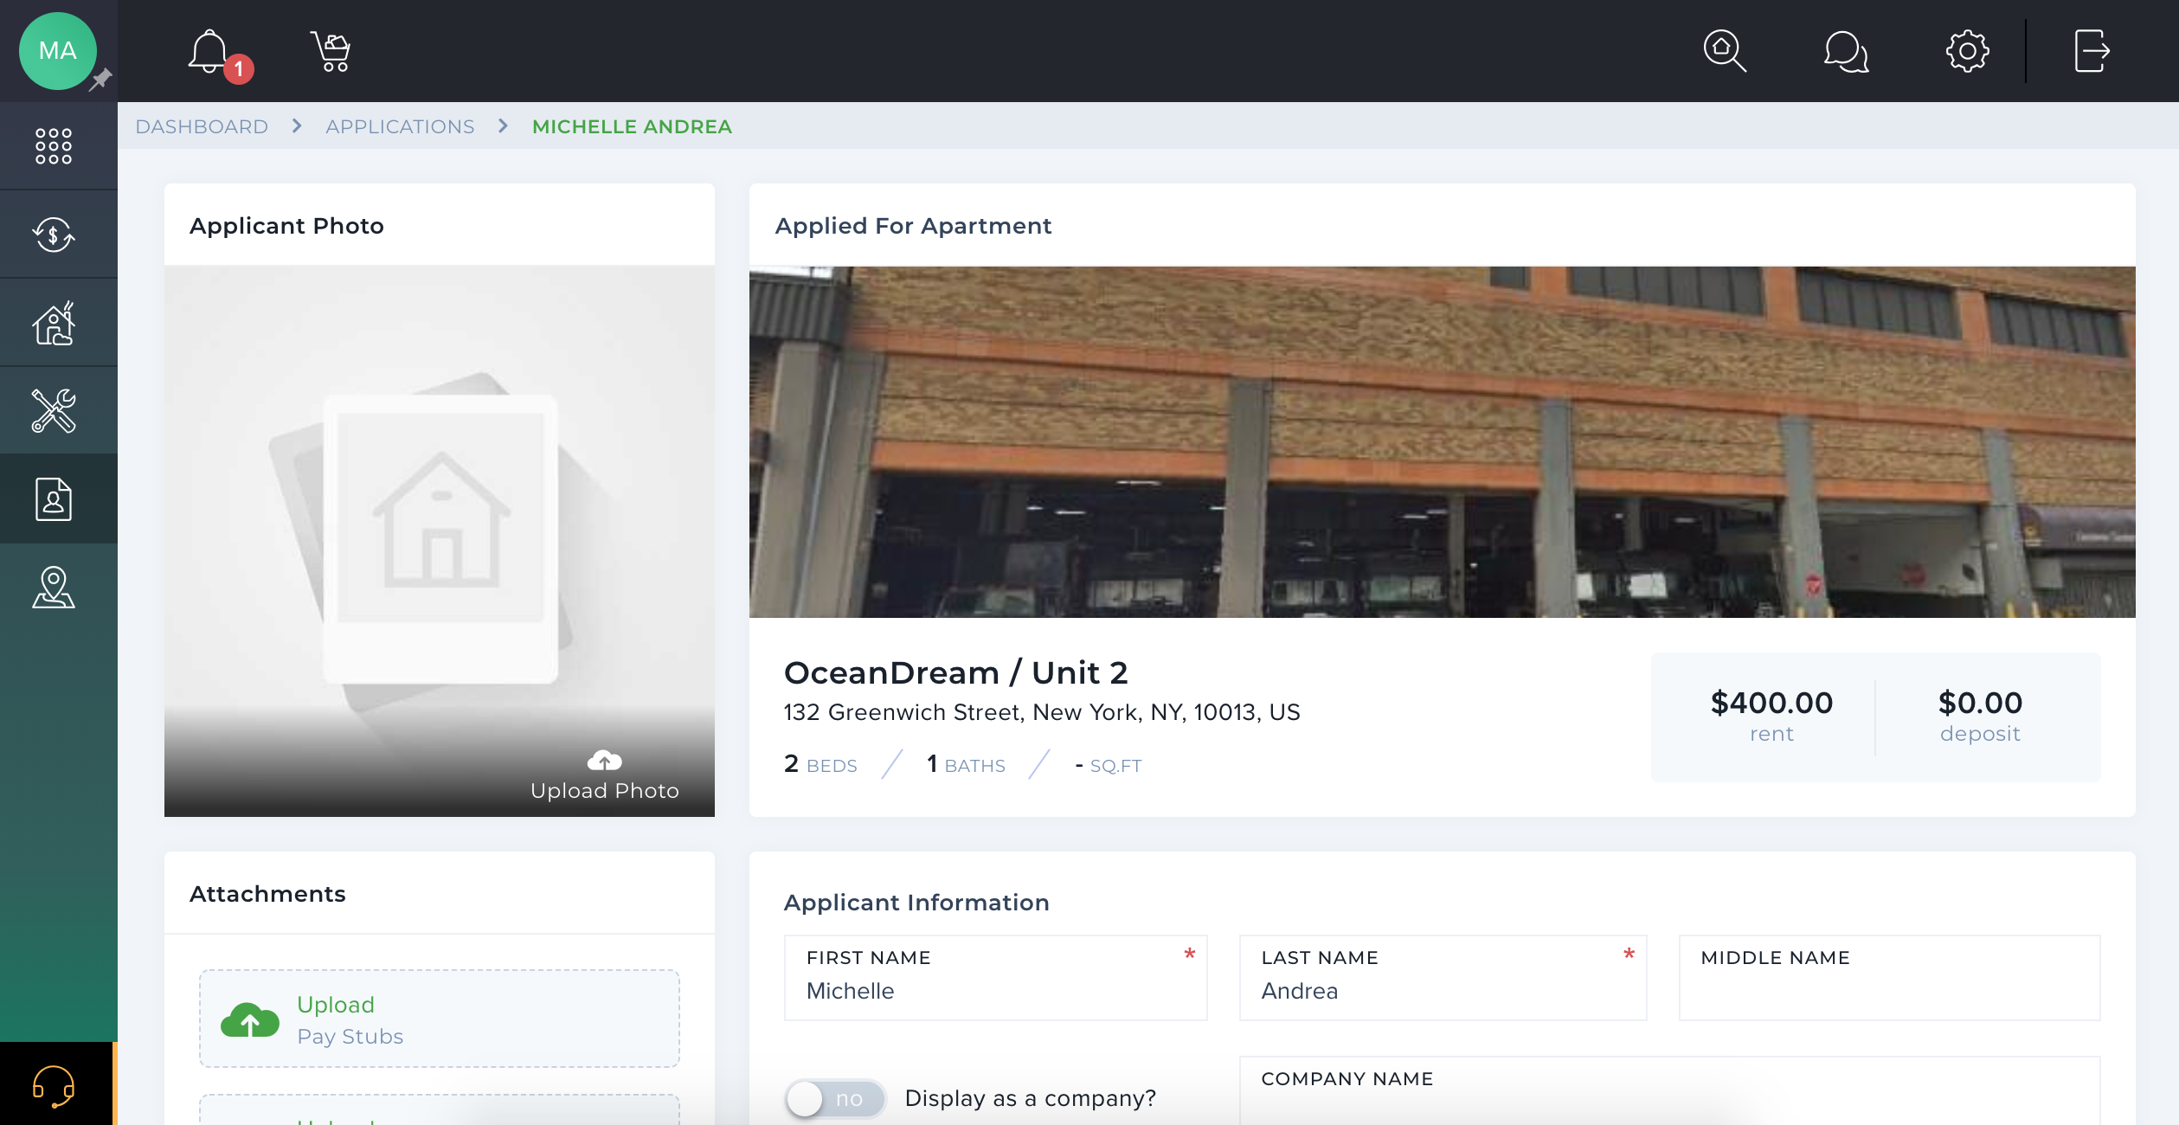The image size is (2179, 1125).
Task: Click the First Name field with Michelle
Action: pos(995,978)
